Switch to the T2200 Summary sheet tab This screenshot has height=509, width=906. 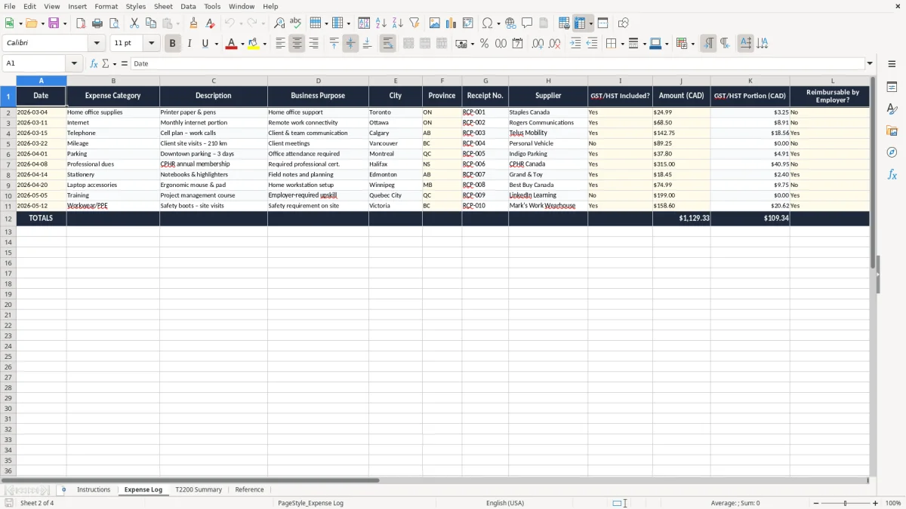199,489
